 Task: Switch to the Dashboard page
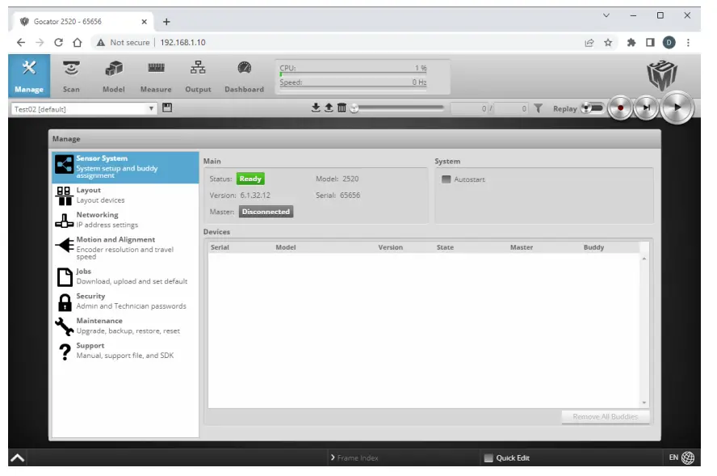click(244, 75)
